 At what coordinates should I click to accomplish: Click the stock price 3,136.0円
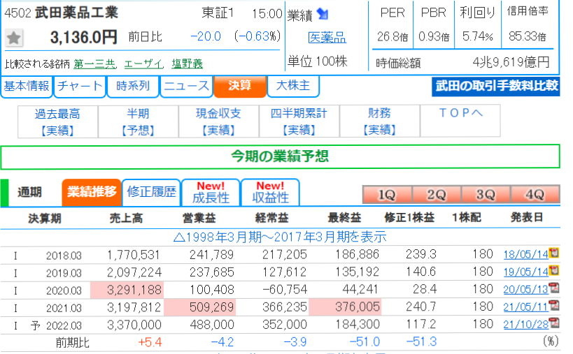[84, 37]
